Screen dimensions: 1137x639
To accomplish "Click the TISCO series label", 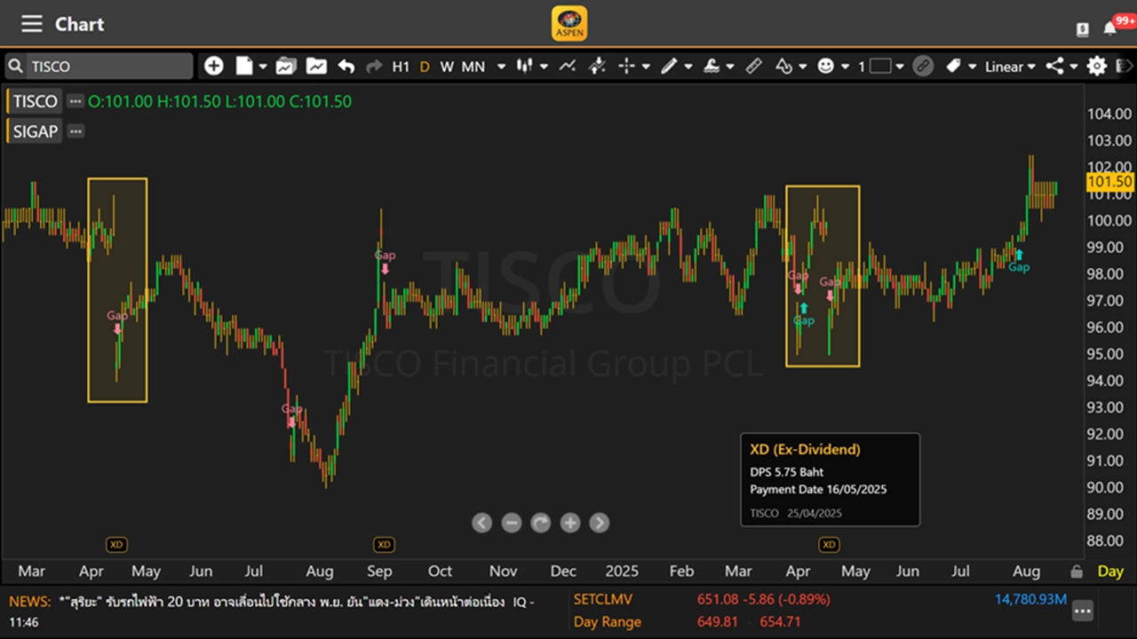I will tap(36, 101).
